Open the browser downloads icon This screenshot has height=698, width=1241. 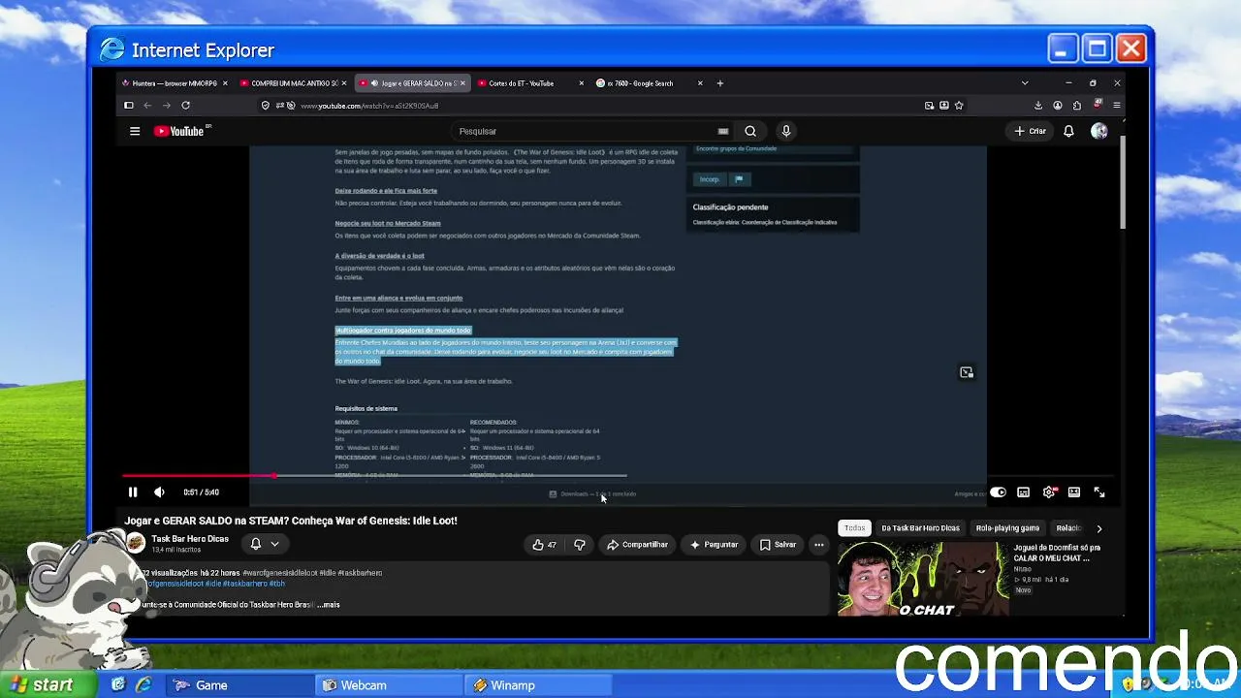click(1038, 106)
